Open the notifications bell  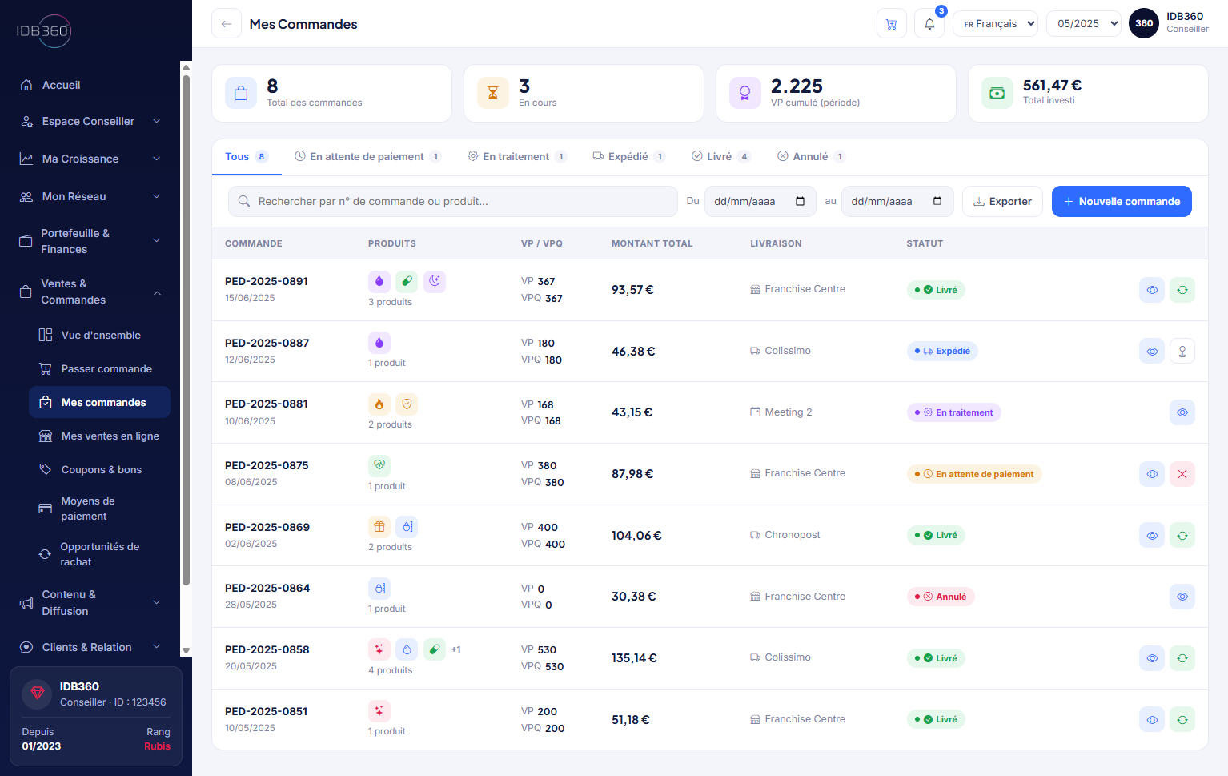coord(929,24)
